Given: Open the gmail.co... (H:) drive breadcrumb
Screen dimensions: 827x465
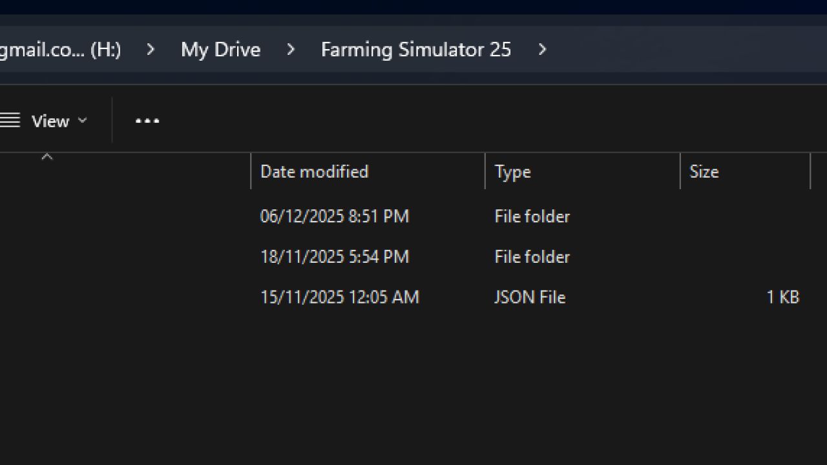Looking at the screenshot, I should tap(61, 50).
